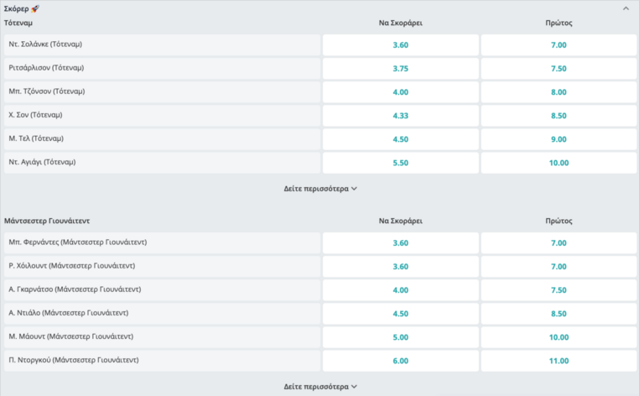Pick 7.50 first scorer odds for Ριτσάρλισον
The image size is (639, 396).
(x=558, y=69)
